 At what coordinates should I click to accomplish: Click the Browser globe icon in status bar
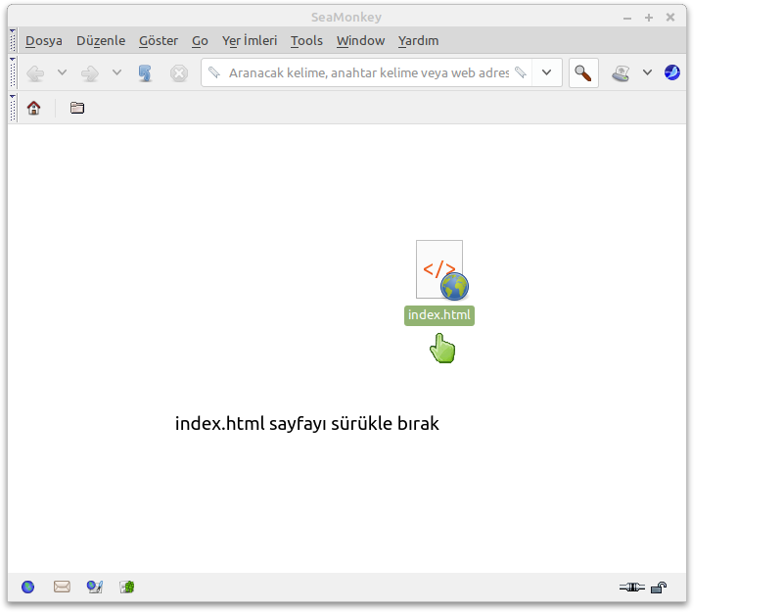(x=28, y=587)
